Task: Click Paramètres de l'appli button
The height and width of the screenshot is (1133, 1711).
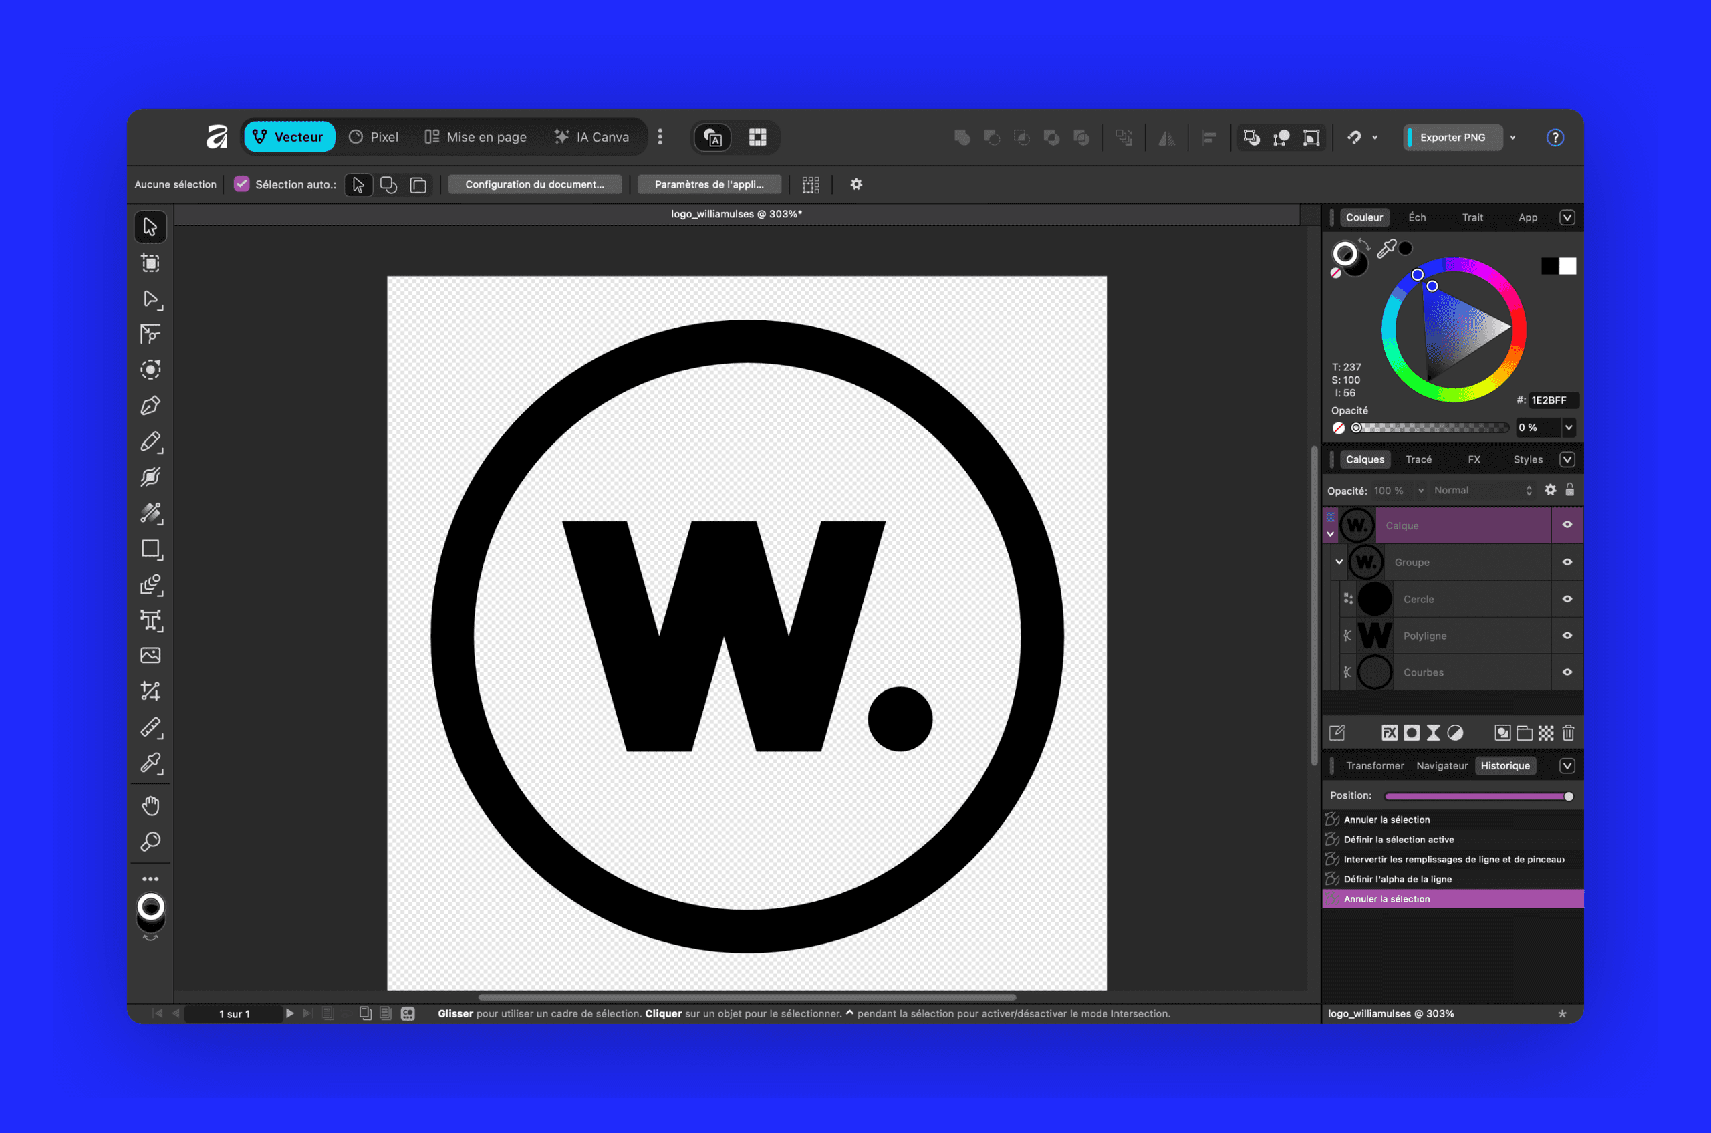Action: (709, 184)
